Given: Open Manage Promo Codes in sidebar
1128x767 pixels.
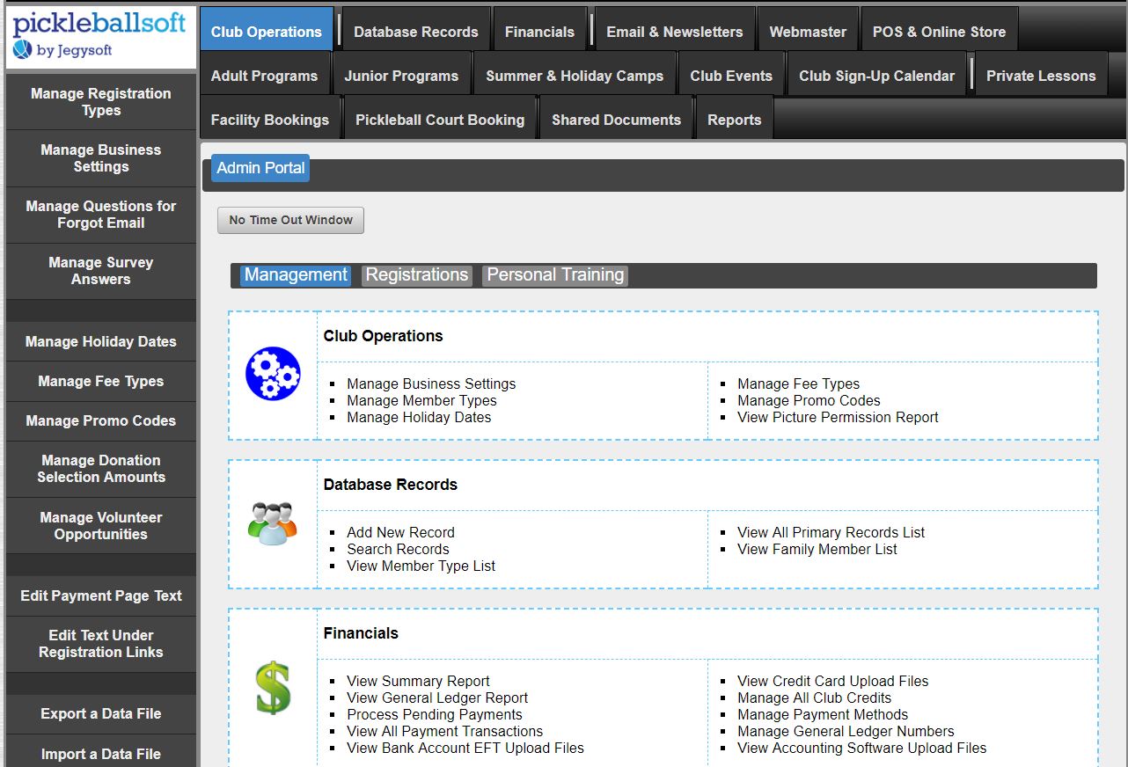Looking at the screenshot, I should 101,420.
